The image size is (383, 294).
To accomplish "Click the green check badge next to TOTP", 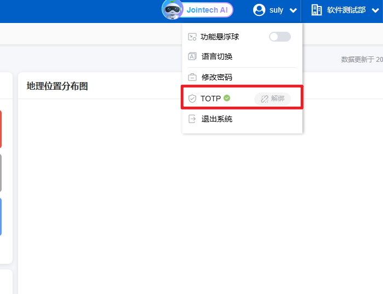I will 227,98.
